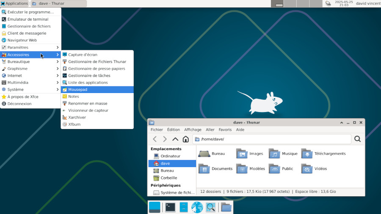Open the Thunar search magnifier icon
The height and width of the screenshot is (214, 381).
point(357,139)
